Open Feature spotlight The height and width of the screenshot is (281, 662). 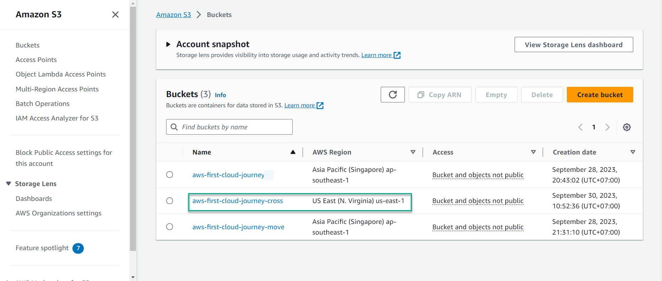pyautogui.click(x=42, y=248)
